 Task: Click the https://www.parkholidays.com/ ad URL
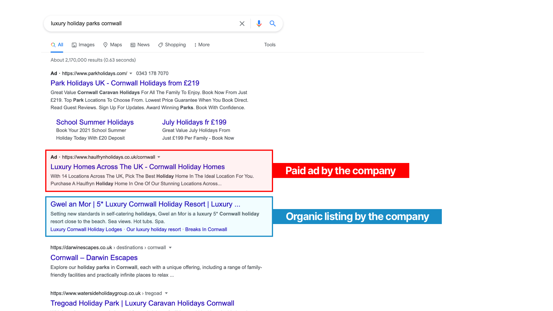94,73
